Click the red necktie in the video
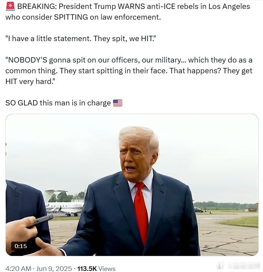Viewport: 263px width, 272px height. (141, 213)
